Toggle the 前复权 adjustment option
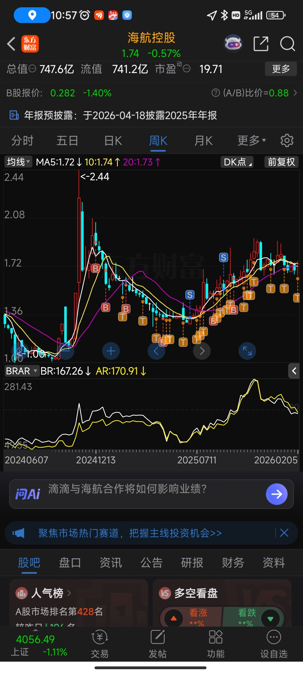This screenshot has height=674, width=303. pos(281,162)
